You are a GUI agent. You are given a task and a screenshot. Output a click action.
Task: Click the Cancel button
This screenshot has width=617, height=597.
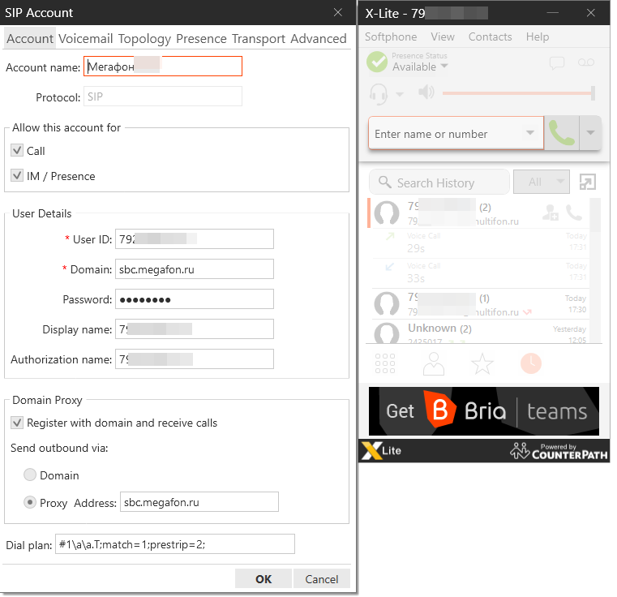322,578
